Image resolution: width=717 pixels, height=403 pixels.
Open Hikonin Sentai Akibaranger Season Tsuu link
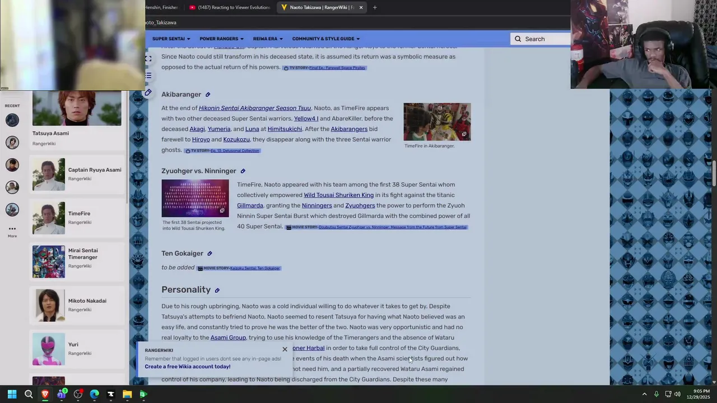255,108
